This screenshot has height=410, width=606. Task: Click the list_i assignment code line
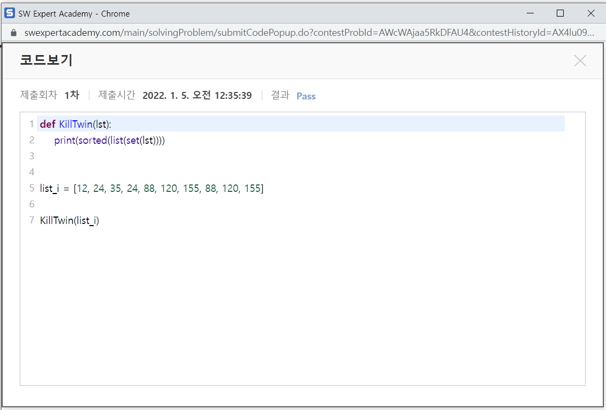coord(151,188)
